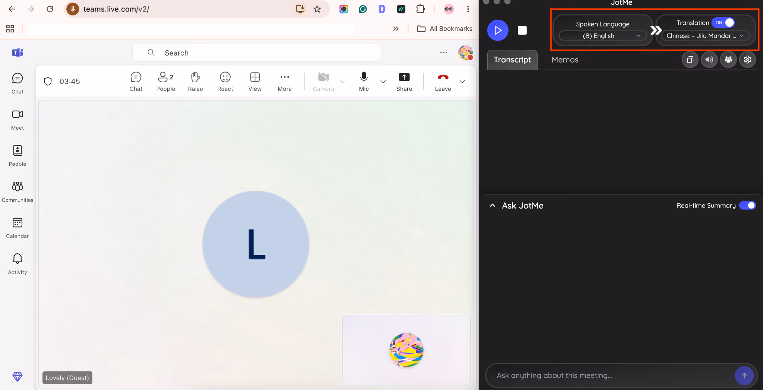This screenshot has width=763, height=390.
Task: Open Communities in the Teams sidebar
Action: tap(18, 192)
